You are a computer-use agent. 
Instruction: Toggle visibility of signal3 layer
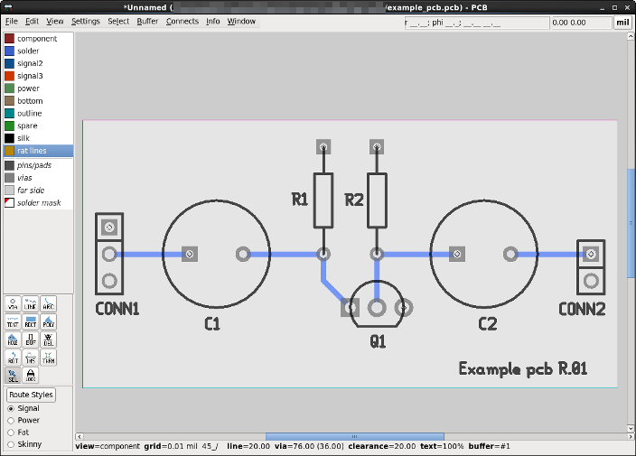(x=9, y=76)
